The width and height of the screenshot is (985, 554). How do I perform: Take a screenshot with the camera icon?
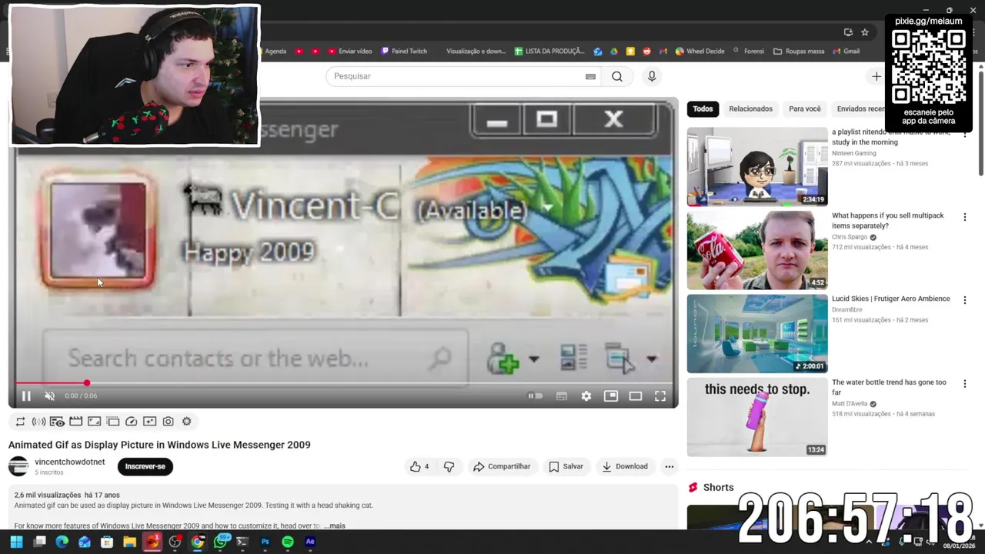168,422
